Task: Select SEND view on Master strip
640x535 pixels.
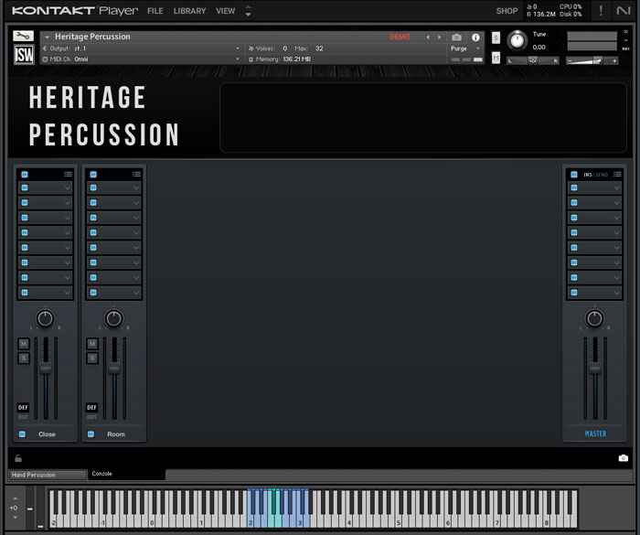Action: coord(602,175)
